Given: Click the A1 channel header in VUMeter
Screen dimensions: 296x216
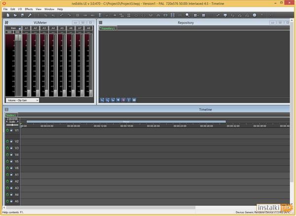Looking at the screenshot, I should pos(27,28).
